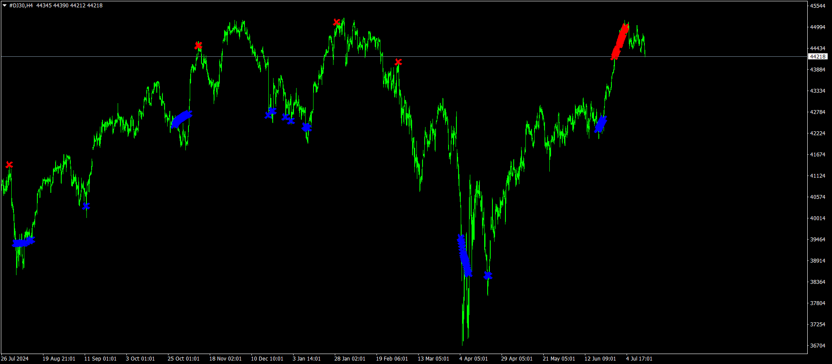Click the triangle arrow beside #DJ30,H4

tap(5, 6)
